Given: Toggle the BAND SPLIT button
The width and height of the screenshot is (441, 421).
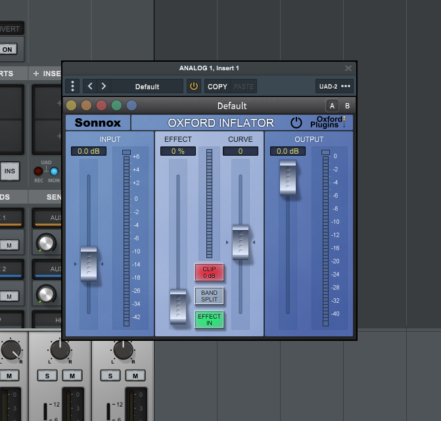Looking at the screenshot, I should pyautogui.click(x=209, y=296).
